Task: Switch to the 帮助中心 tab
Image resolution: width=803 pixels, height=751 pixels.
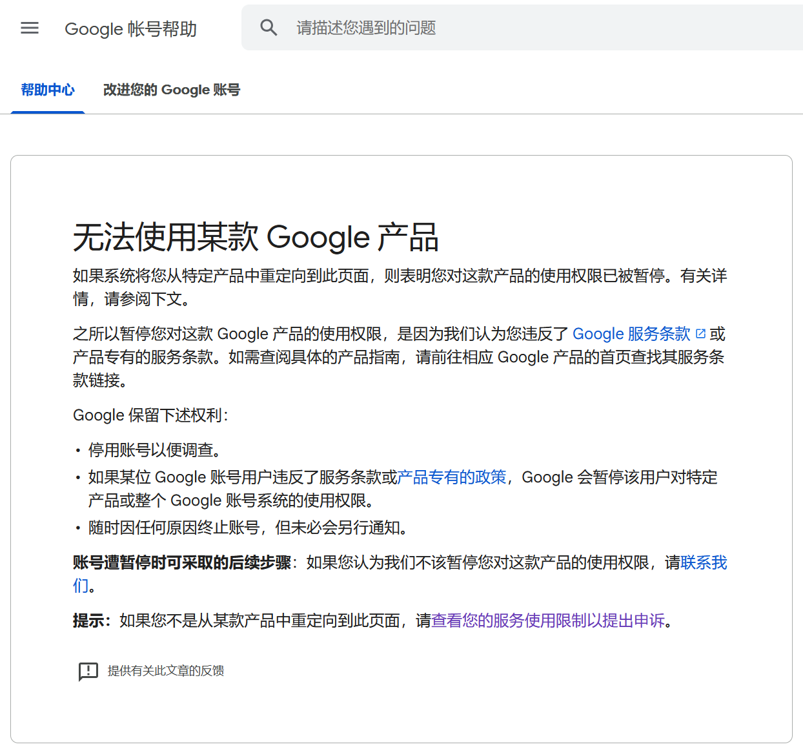Action: point(48,90)
